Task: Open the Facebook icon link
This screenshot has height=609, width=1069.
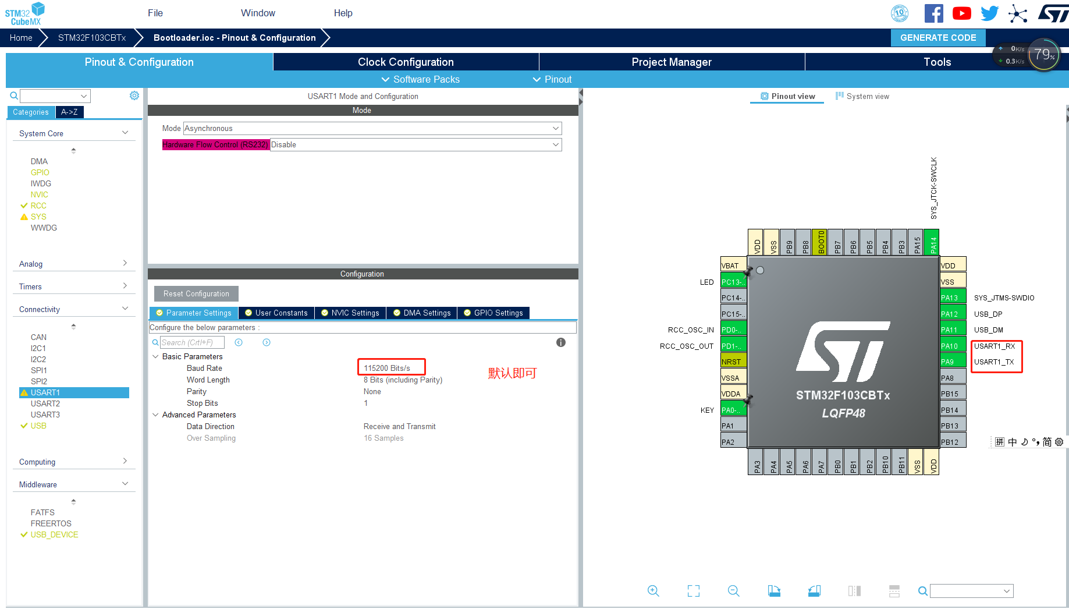Action: point(933,13)
